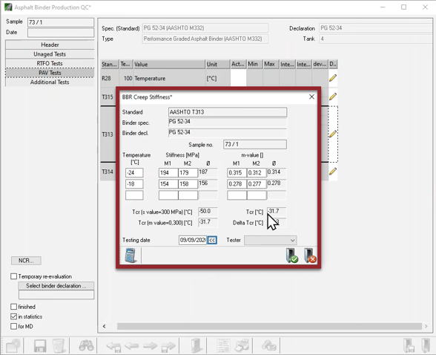Click the save floppy disk toolbar icon

[40, 346]
